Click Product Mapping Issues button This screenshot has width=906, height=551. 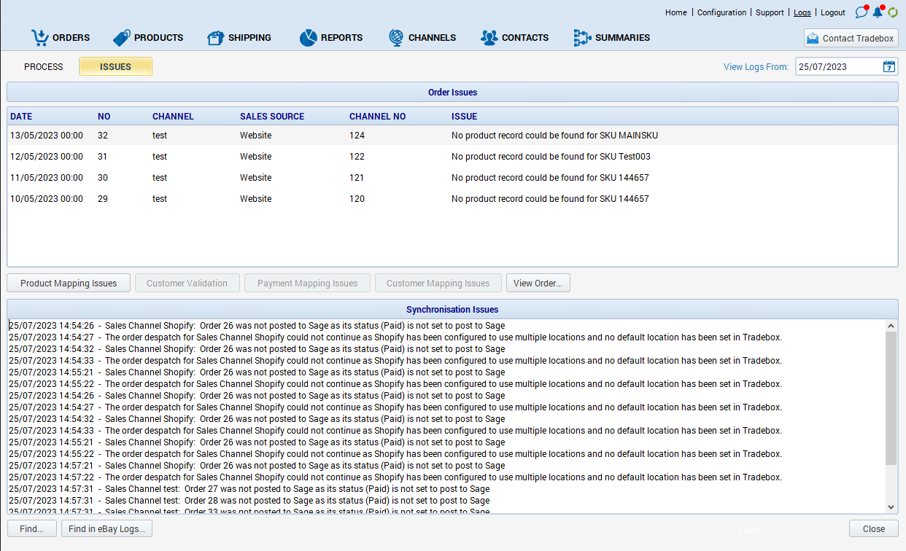pos(69,284)
